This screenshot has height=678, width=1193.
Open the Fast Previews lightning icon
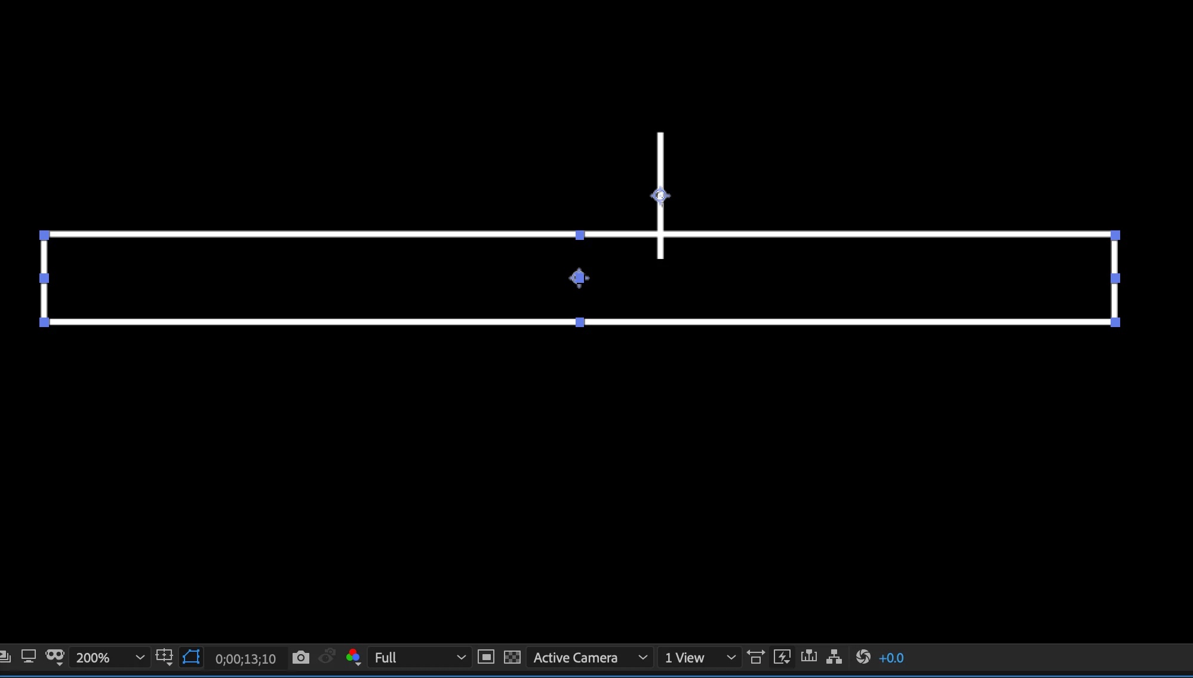(x=782, y=657)
